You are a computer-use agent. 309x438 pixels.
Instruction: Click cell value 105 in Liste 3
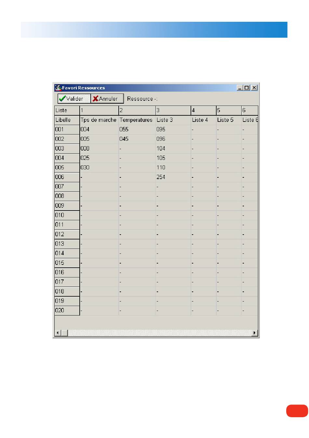point(173,158)
